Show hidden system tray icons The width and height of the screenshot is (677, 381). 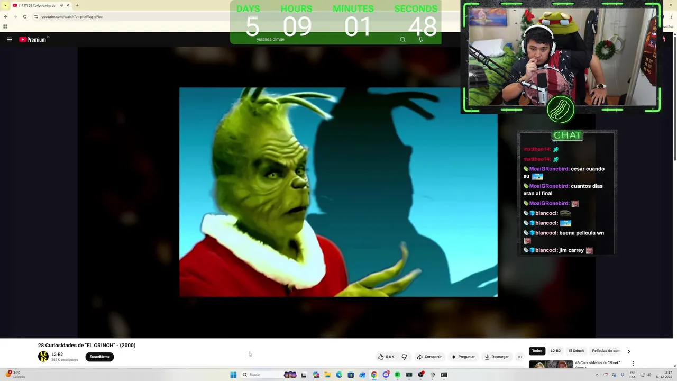point(597,375)
